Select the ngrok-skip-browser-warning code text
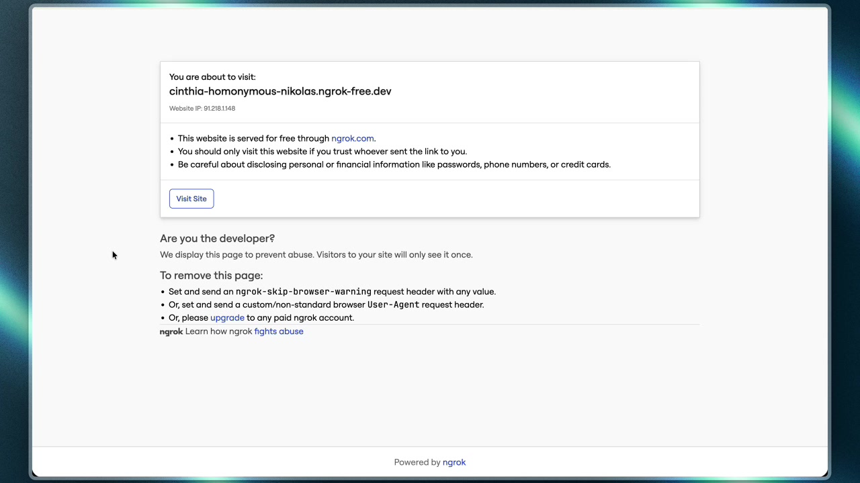 pos(303,291)
